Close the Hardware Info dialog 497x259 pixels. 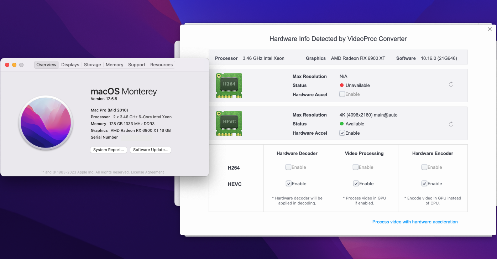[490, 29]
